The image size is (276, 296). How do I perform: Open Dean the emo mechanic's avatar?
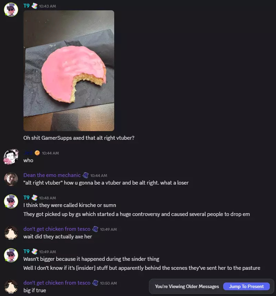tap(11, 179)
